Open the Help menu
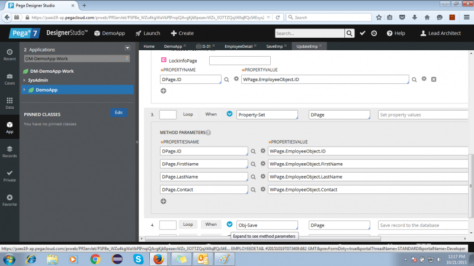Viewport: 474px width, 266px height. (x=396, y=33)
